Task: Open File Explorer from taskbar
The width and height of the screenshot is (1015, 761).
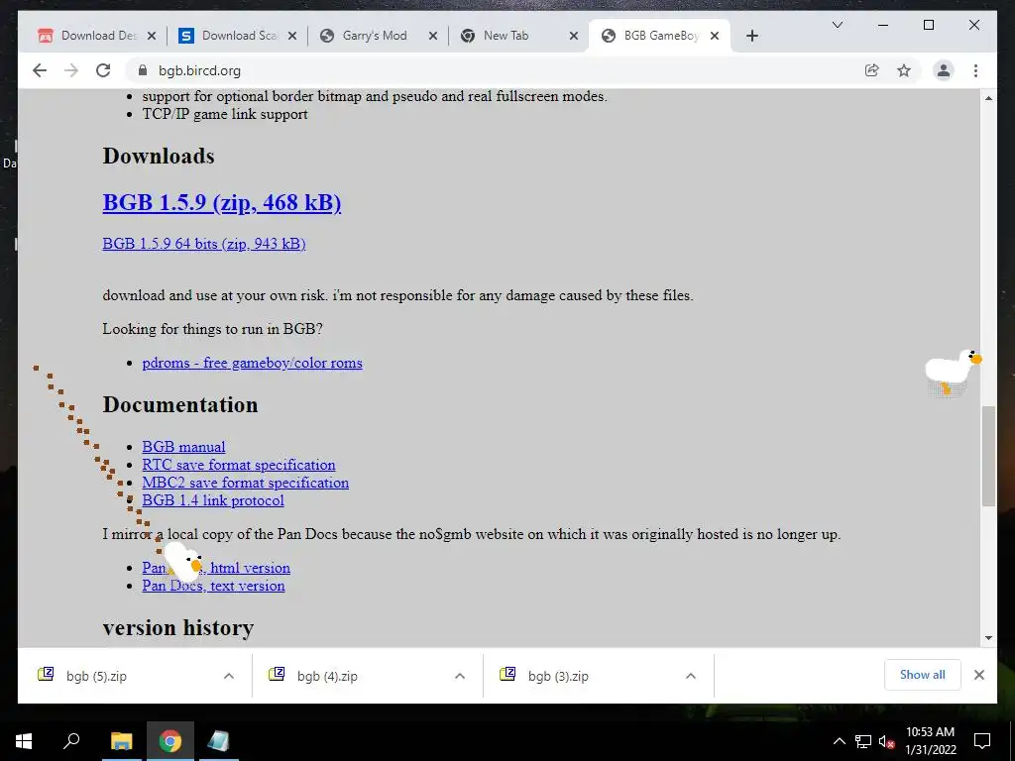Action: [x=121, y=741]
